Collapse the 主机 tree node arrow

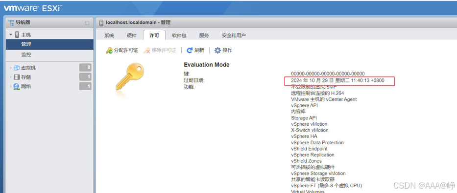click(x=11, y=35)
